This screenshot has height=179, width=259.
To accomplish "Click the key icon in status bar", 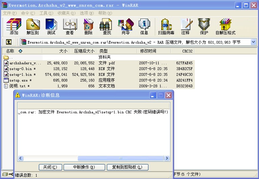I will tap(11, 174).
